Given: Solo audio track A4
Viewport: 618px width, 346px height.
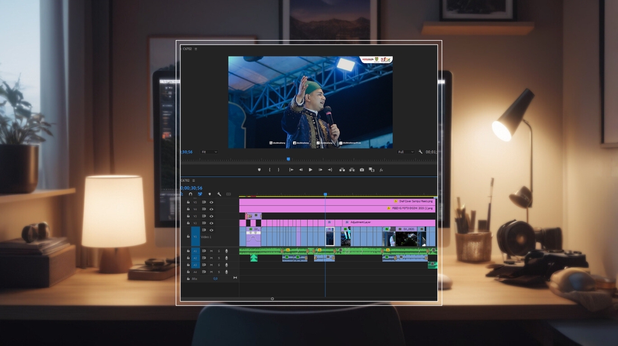Looking at the screenshot, I should (x=219, y=272).
